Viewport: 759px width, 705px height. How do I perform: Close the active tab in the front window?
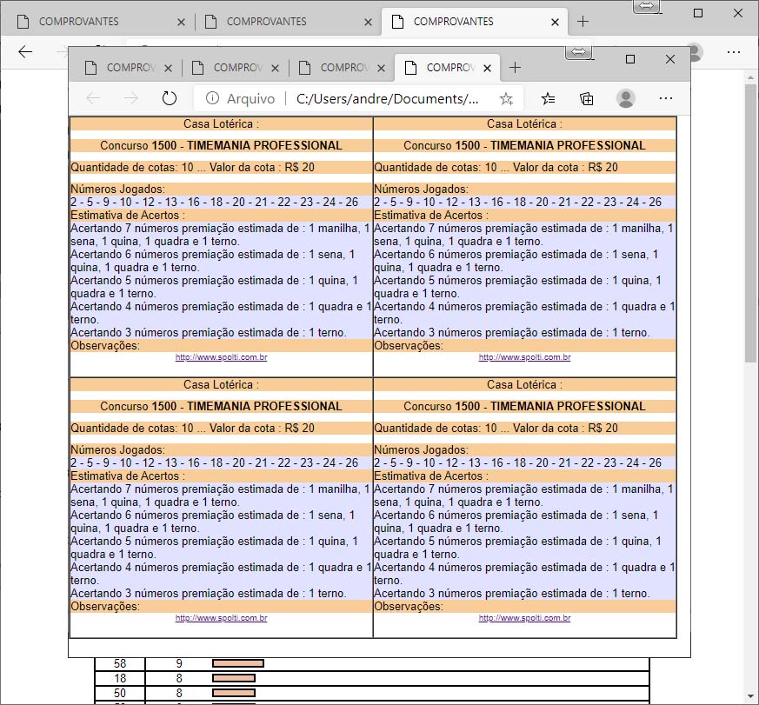[x=488, y=67]
